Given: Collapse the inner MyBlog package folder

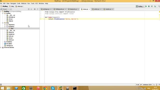Looking at the screenshot, I should 3,13.
